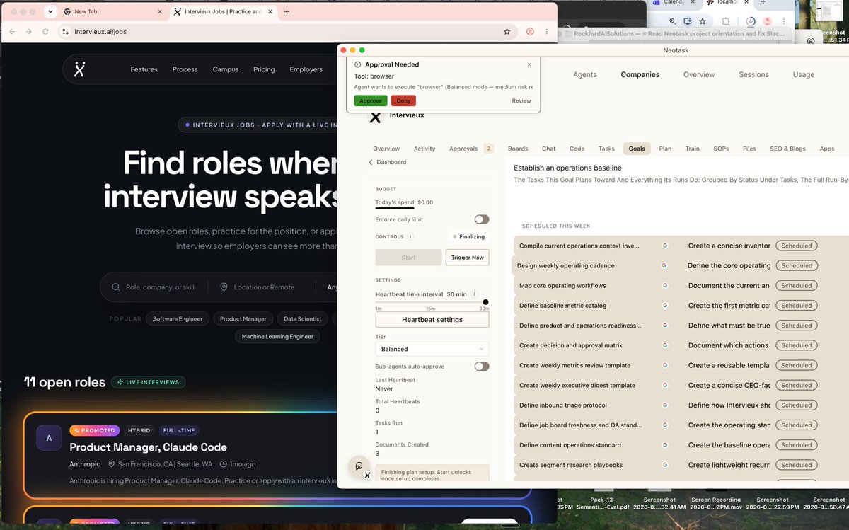Reload the intervieux.ai page
The image size is (849, 530).
(x=46, y=32)
